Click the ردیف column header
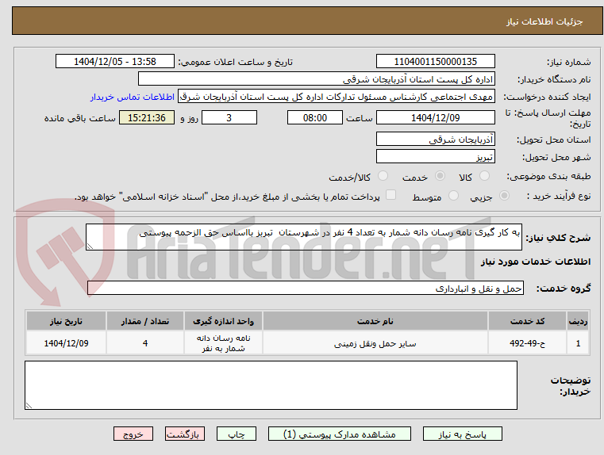Screen dimensions: 604x455 tap(578, 321)
